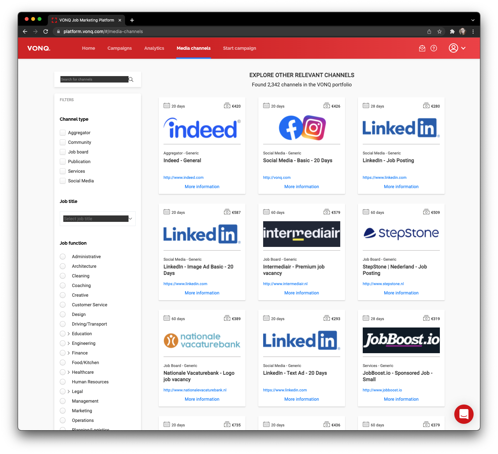Screen dimensions: 498x454
Task: Open More information for Indeed - General
Action: (x=202, y=187)
